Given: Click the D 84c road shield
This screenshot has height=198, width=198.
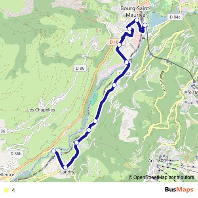Looking at the screenshot, I should coord(175,17).
